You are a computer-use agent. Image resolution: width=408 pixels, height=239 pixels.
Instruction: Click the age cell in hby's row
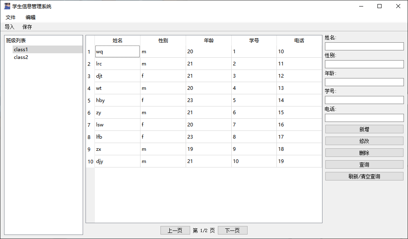tap(209, 100)
